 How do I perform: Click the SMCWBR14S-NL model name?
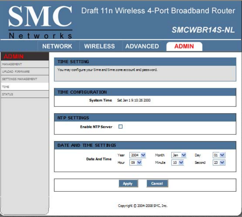[203, 30]
